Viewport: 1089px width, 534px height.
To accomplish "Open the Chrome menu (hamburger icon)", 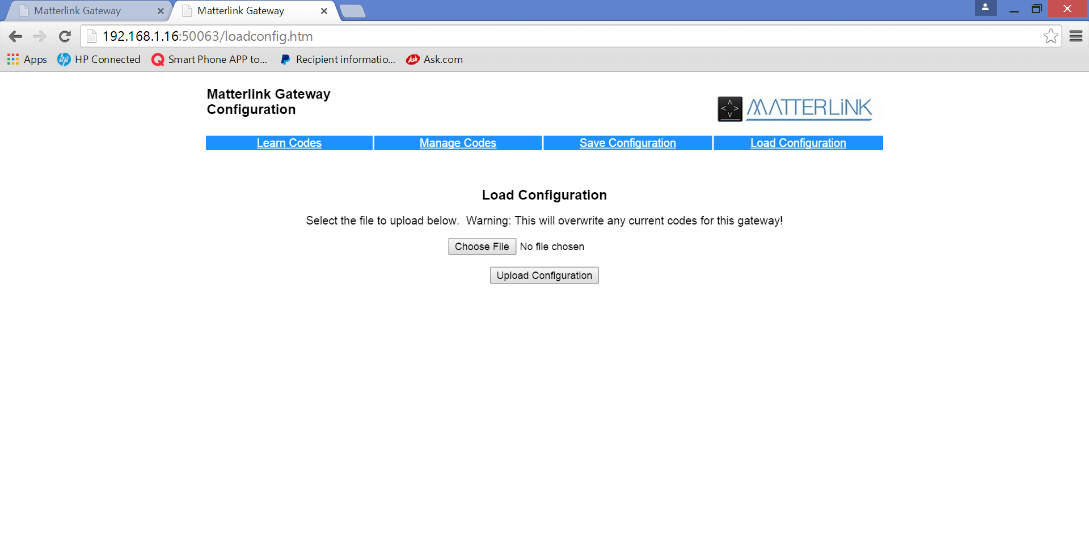I will point(1076,36).
